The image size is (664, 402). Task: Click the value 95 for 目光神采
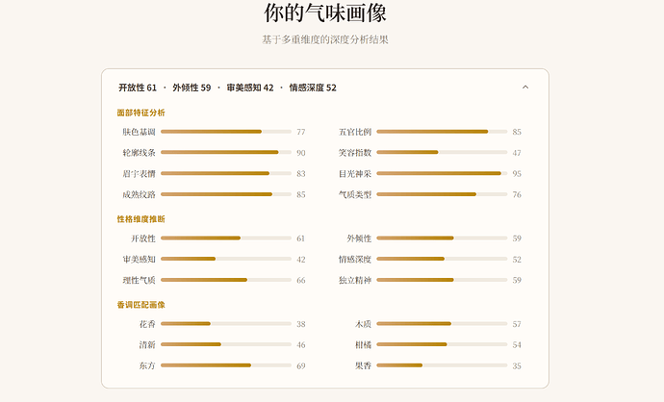517,174
